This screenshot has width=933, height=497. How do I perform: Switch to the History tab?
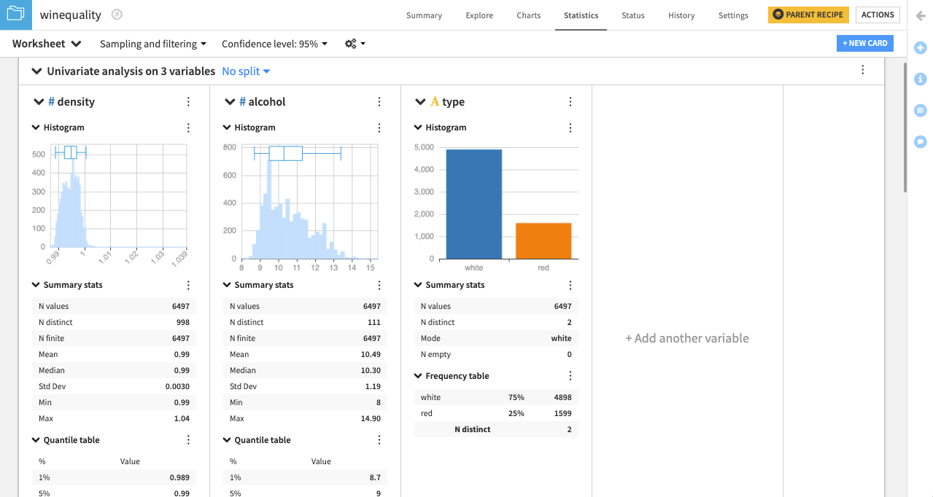(681, 15)
